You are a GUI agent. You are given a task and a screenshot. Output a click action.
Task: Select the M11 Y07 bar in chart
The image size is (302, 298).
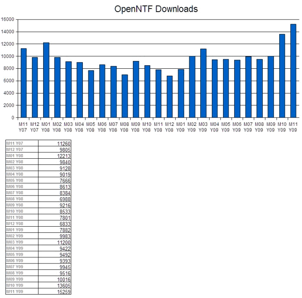point(23,83)
